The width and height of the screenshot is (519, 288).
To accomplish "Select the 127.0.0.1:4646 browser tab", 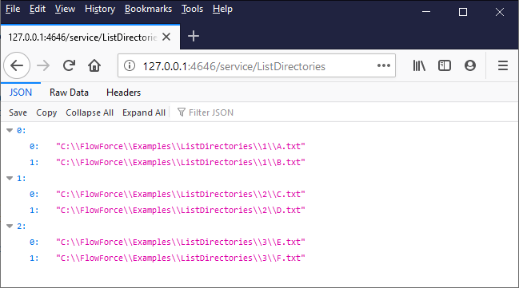I will [90, 37].
